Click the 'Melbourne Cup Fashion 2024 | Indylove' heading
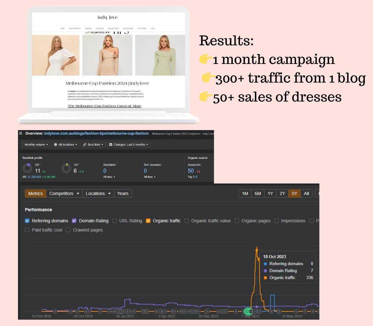This screenshot has width=373, height=326. coord(107,83)
